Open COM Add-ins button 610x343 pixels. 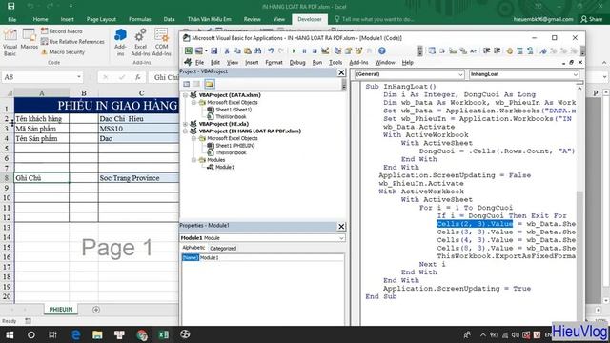point(161,42)
